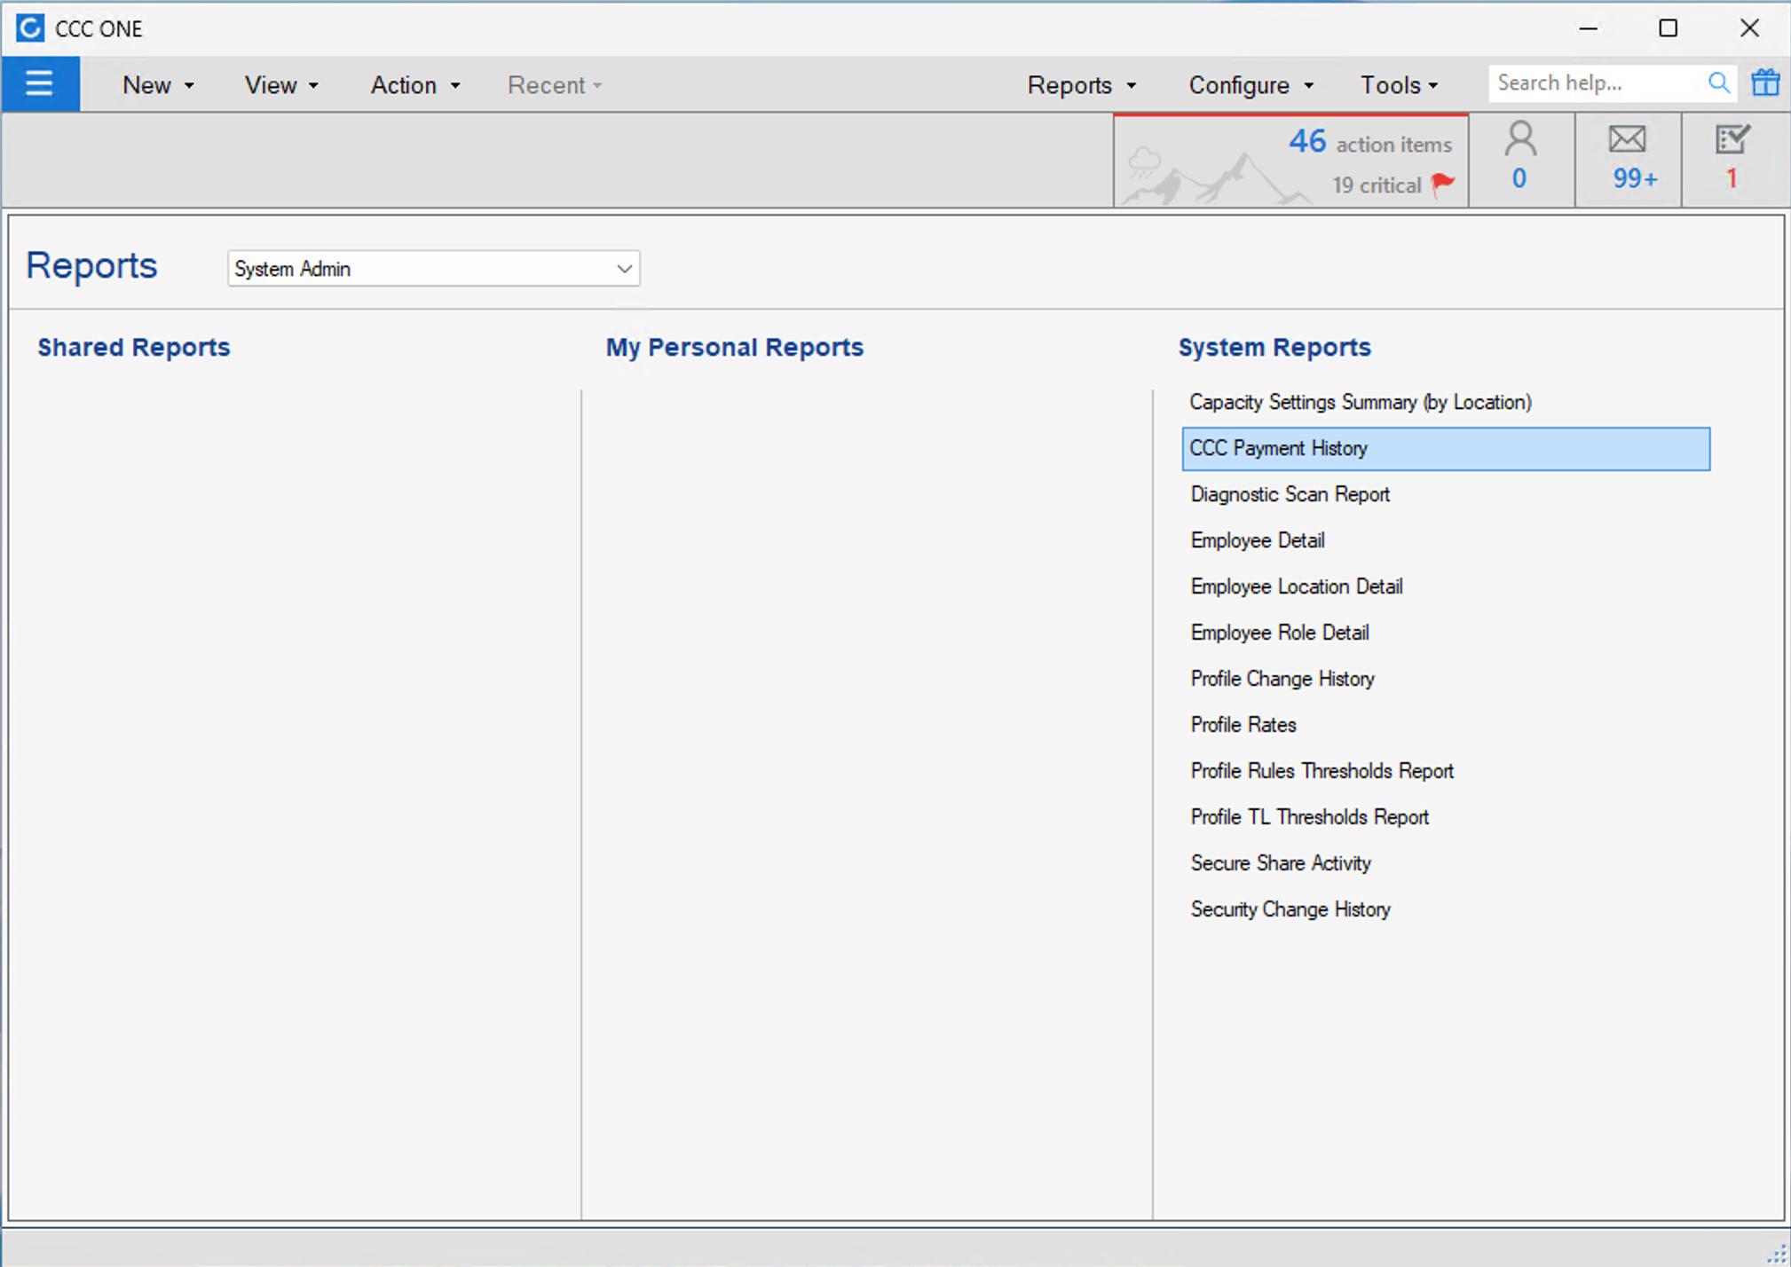Open the Profile Rates report
This screenshot has height=1267, width=1791.
(x=1243, y=725)
